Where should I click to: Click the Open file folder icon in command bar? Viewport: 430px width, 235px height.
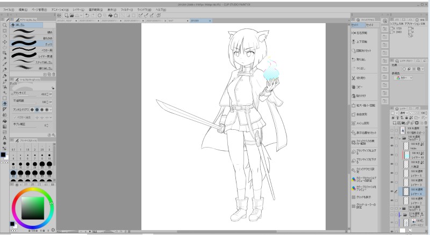click(71, 16)
